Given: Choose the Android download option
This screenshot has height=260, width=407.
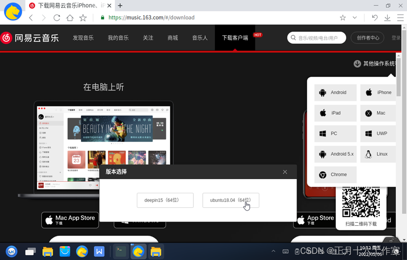Looking at the screenshot, I should pyautogui.click(x=335, y=92).
